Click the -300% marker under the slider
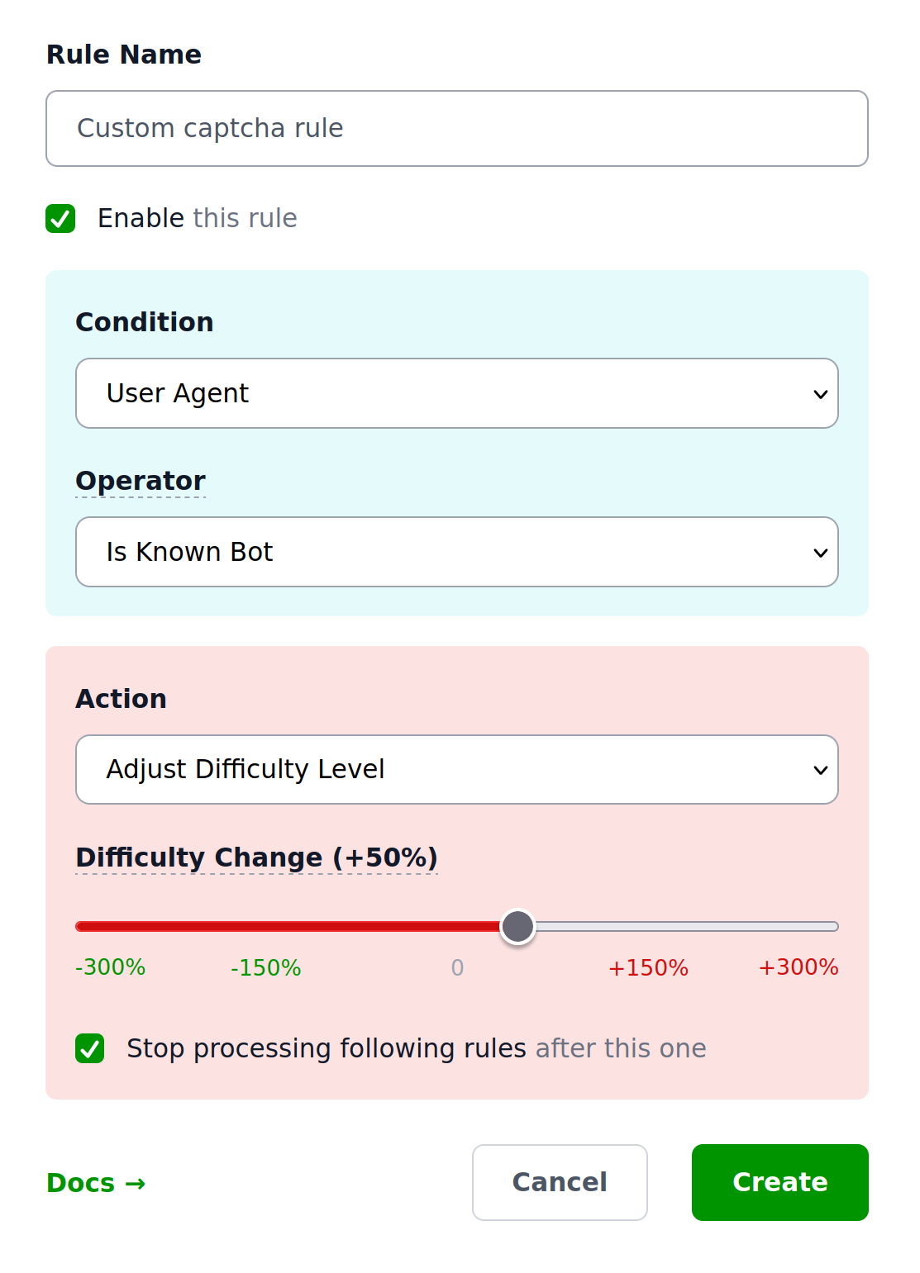This screenshot has width=920, height=1273. pyautogui.click(x=110, y=967)
